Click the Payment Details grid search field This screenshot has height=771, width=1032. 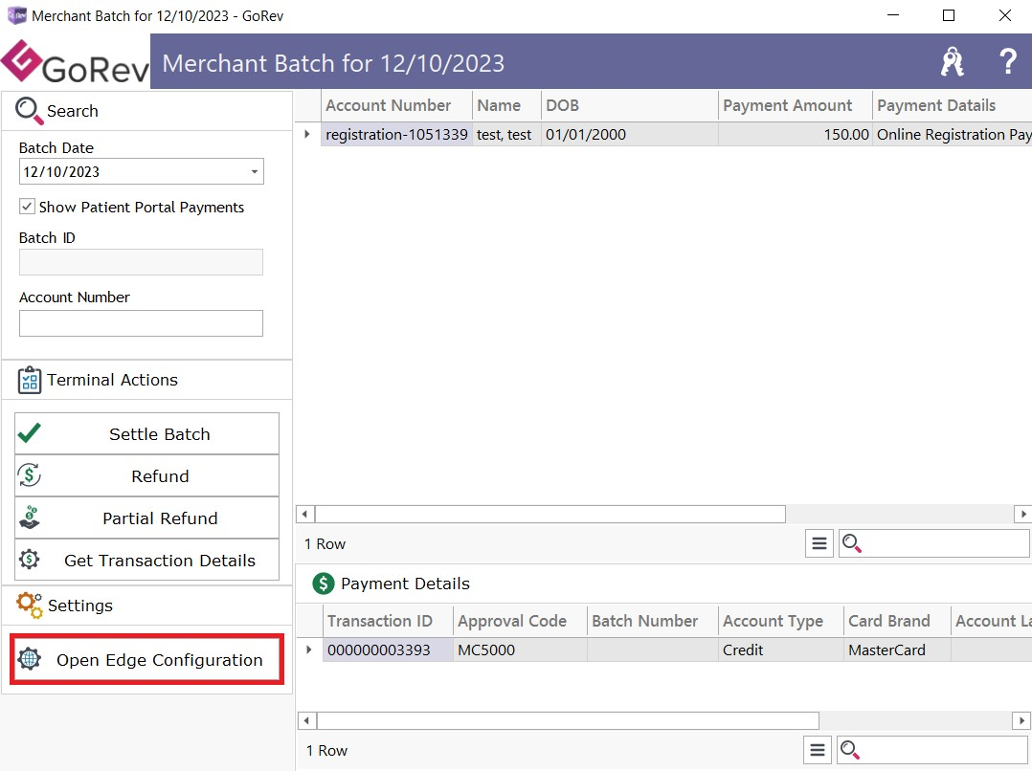click(932, 750)
